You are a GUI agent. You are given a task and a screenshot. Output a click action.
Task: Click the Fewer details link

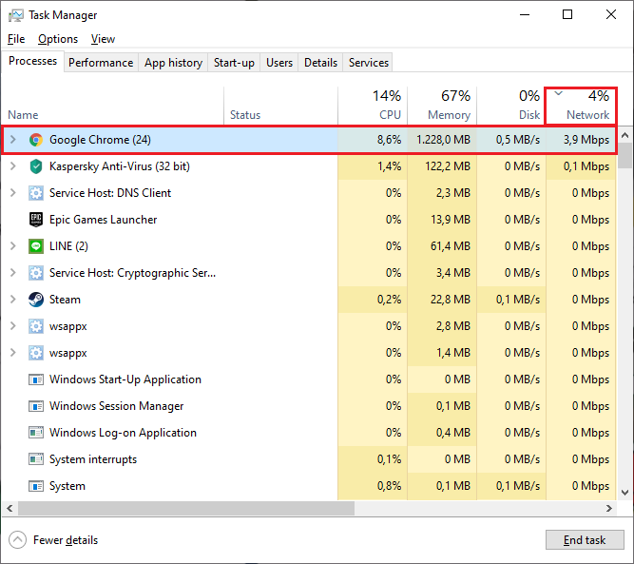(x=66, y=540)
